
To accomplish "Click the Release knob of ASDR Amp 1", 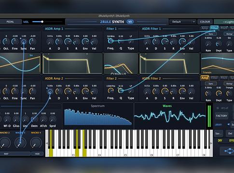I will (76, 42).
